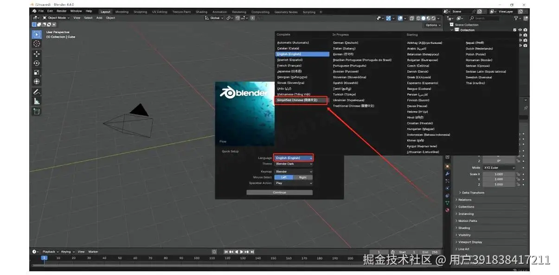Select the Rotate tool
This screenshot has width=559, height=275.
tap(37, 63)
